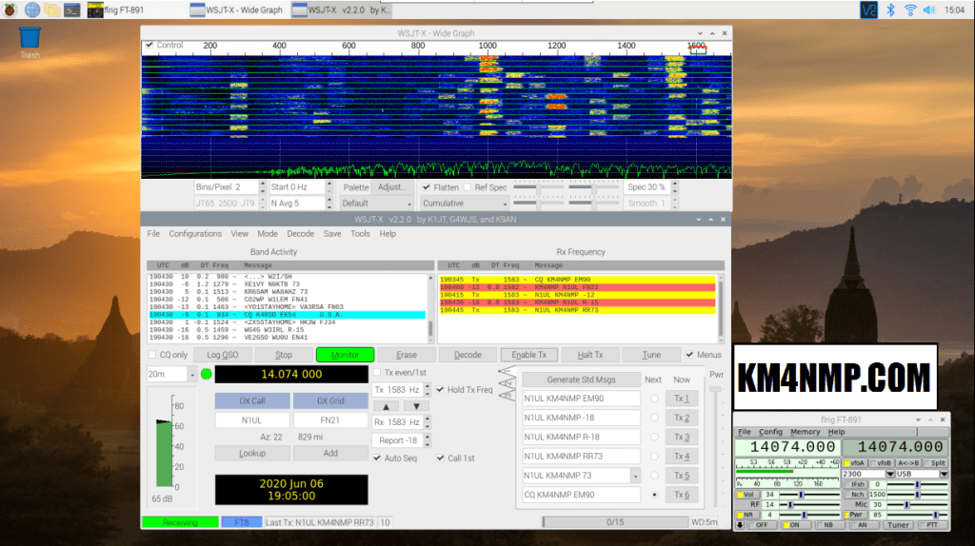Open the Cumulative dropdown in Wide Graph
This screenshot has height=546, width=975.
[465, 204]
